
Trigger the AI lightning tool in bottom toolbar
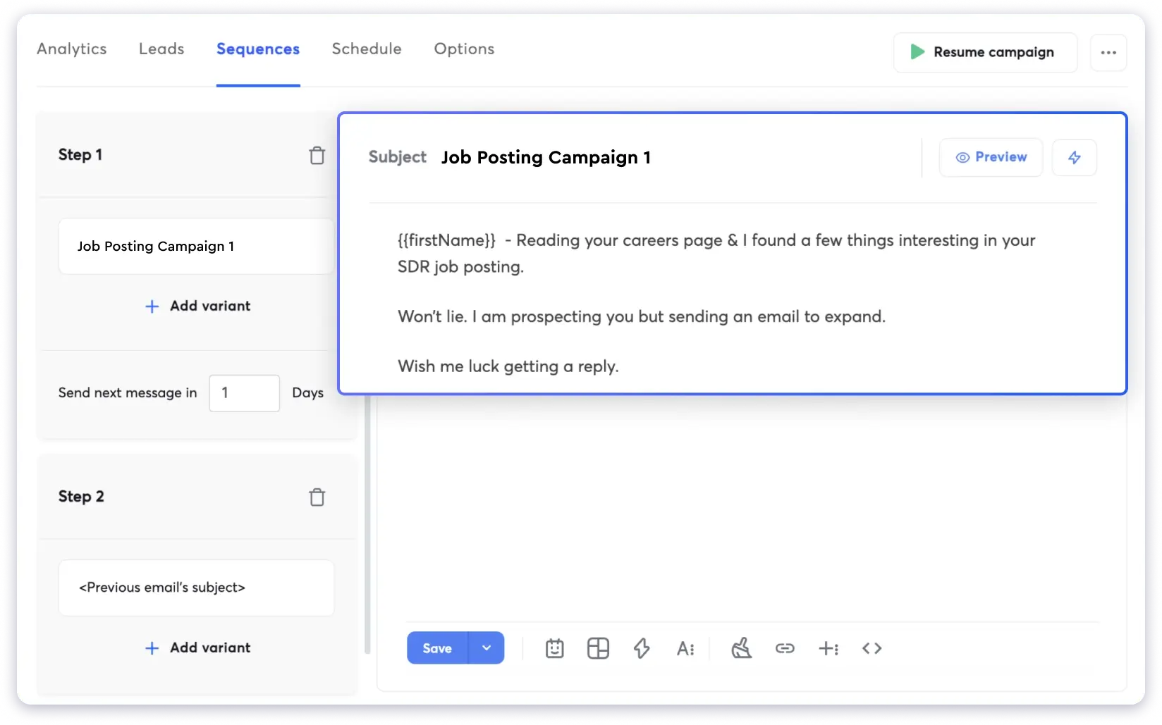click(x=642, y=648)
